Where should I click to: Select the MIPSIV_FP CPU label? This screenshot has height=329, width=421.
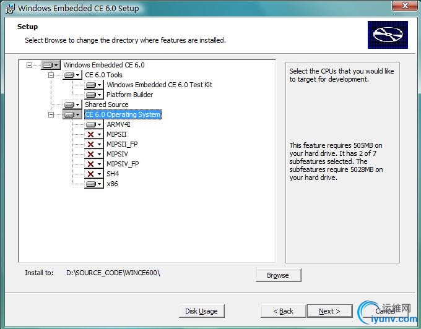123,164
